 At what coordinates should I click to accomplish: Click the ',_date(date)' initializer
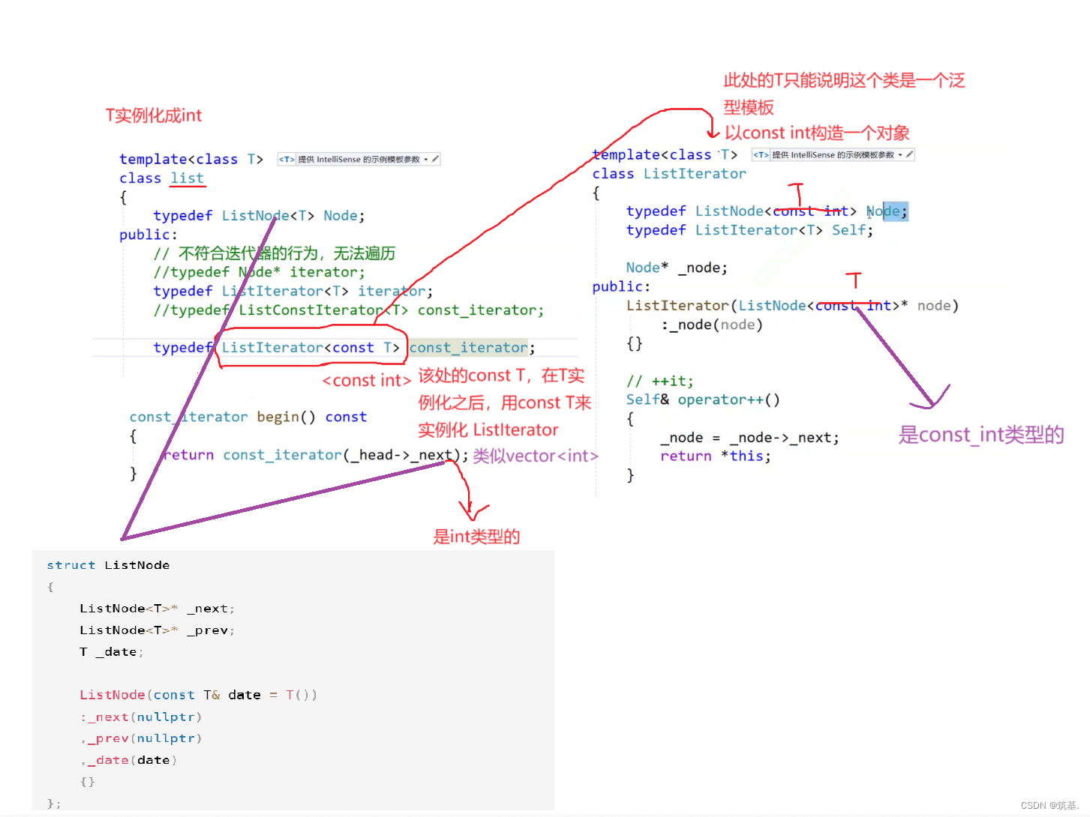128,760
